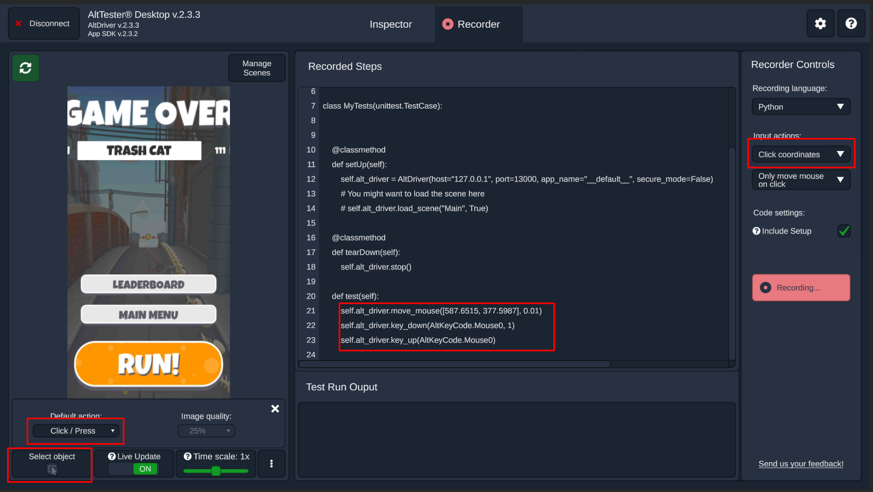Click the 'class MyTests(unittest.TestCase):' line

click(383, 106)
